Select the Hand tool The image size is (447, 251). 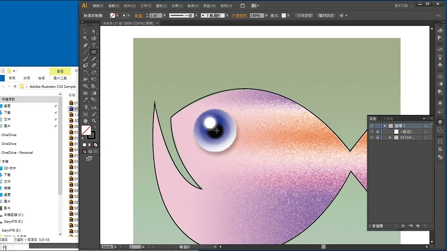point(86,121)
